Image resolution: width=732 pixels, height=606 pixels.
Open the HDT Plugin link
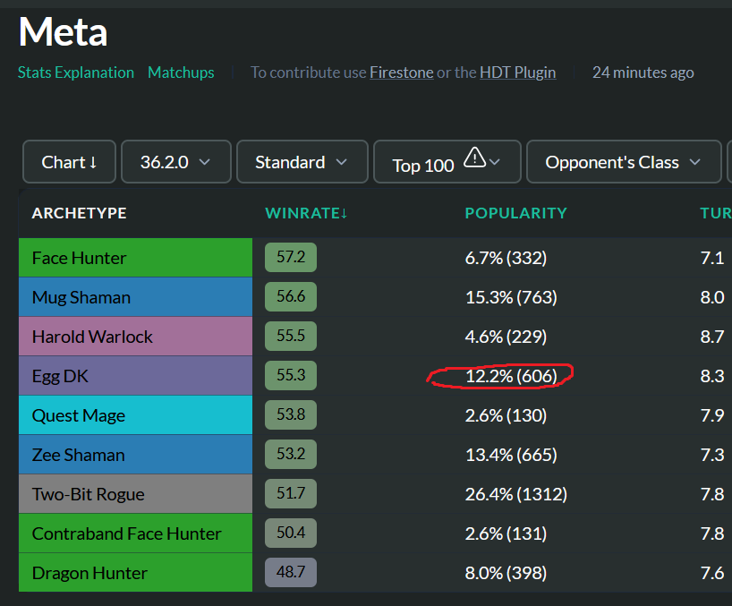click(x=518, y=73)
